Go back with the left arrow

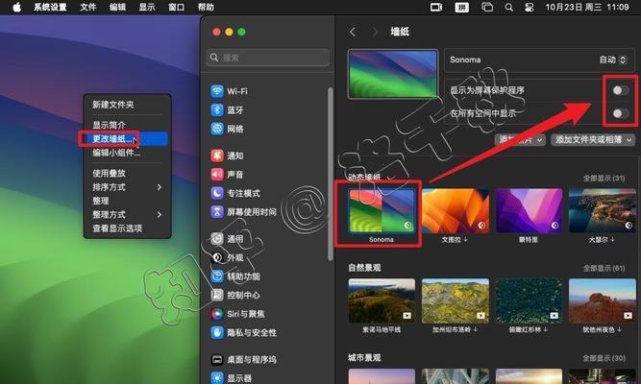[x=353, y=32]
